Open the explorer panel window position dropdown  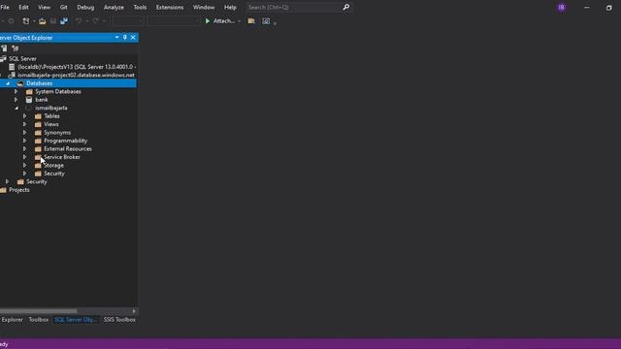pos(116,38)
